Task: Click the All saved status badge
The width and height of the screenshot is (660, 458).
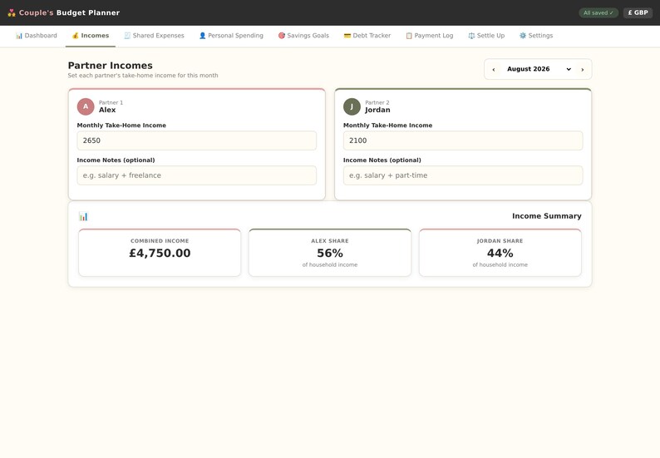Action: click(598, 13)
